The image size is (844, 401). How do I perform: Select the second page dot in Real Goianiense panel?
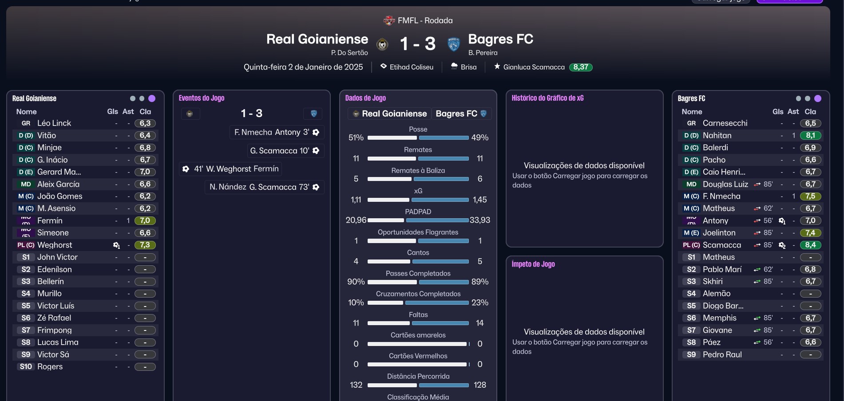[x=142, y=98]
